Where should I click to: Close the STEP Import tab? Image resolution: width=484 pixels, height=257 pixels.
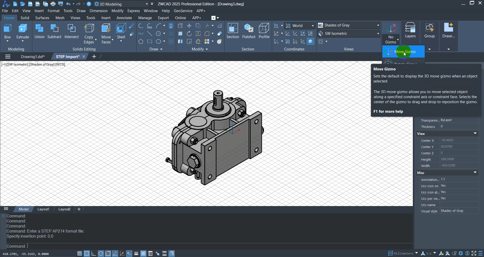click(x=84, y=57)
